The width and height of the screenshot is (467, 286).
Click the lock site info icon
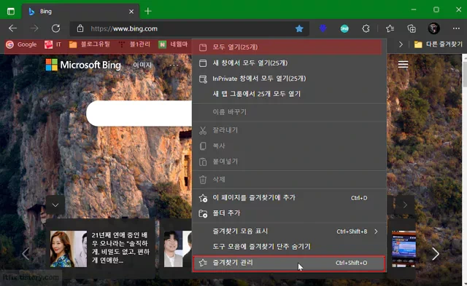point(80,28)
